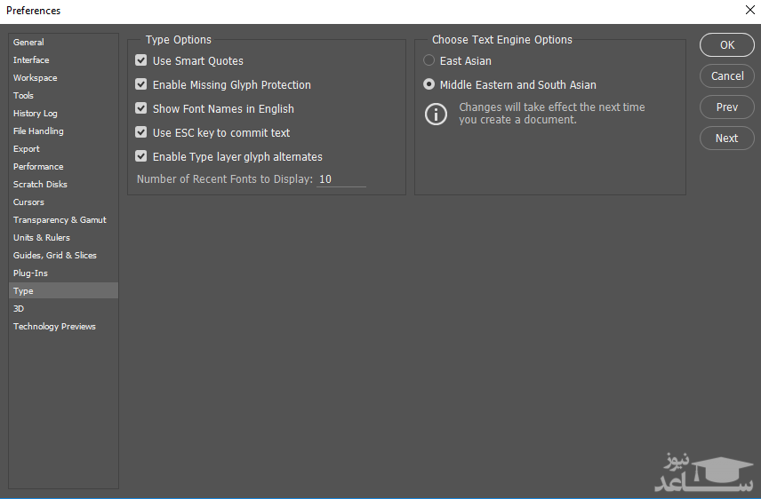Advance to next section with Next
This screenshot has width=761, height=499.
727,139
